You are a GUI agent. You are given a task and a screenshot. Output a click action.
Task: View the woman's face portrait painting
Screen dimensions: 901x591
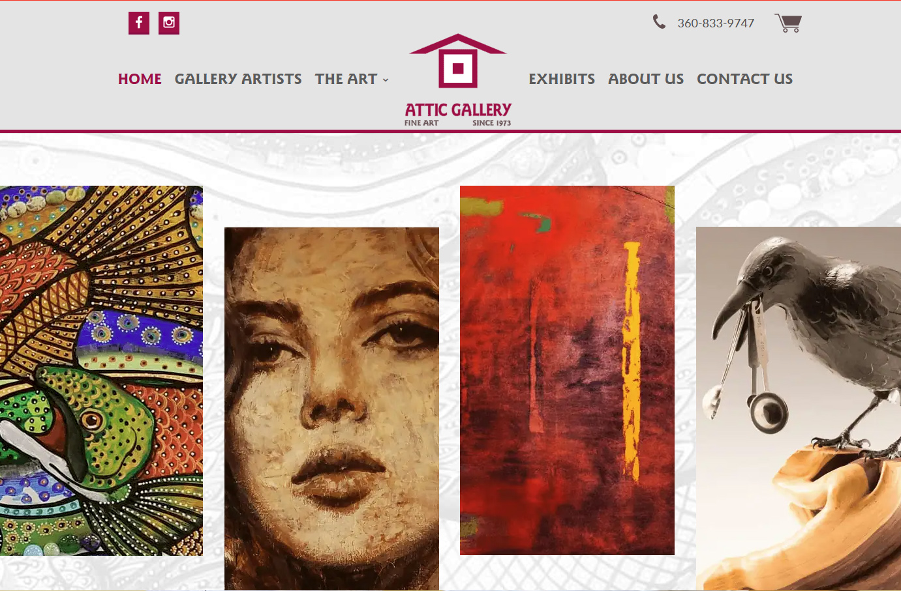click(x=331, y=409)
